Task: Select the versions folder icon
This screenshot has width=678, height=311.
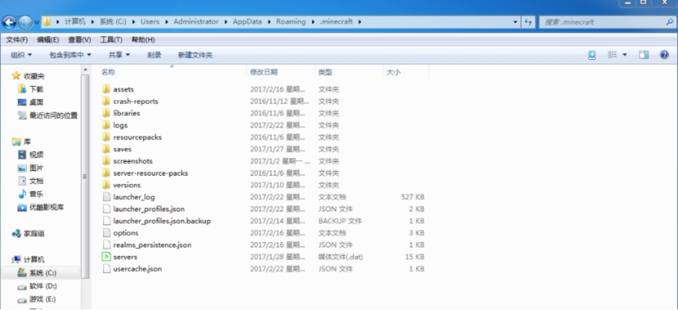Action: pyautogui.click(x=106, y=185)
